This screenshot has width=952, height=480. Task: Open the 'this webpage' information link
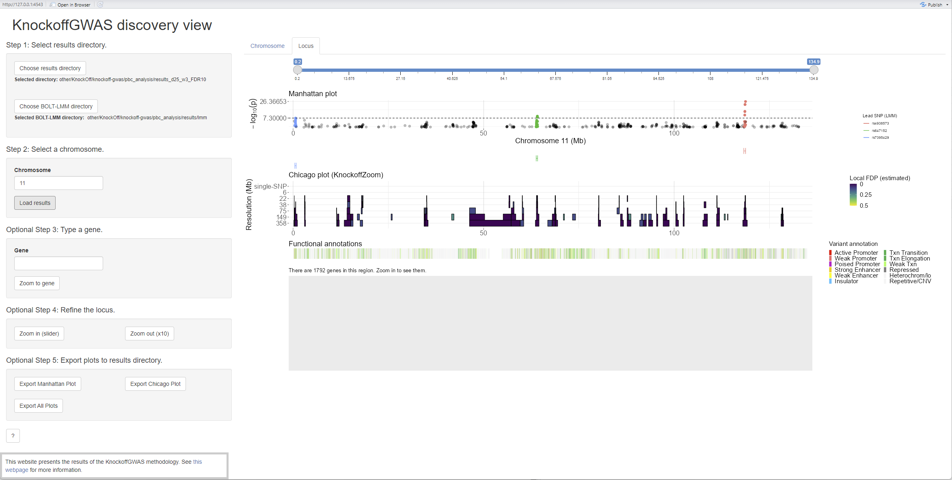tap(104, 466)
